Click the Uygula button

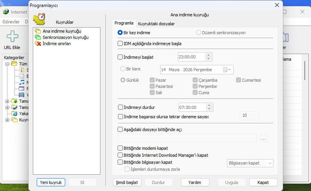[x=231, y=182]
